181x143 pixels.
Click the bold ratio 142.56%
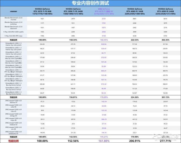(73, 137)
